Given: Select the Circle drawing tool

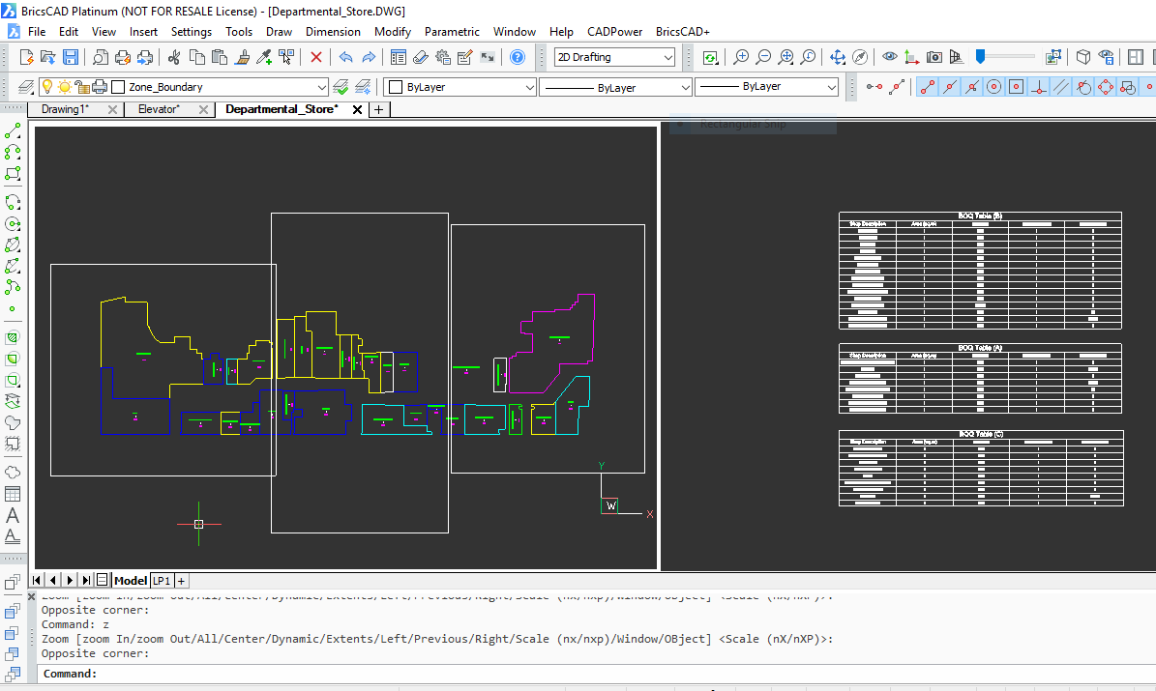Looking at the screenshot, I should (13, 224).
